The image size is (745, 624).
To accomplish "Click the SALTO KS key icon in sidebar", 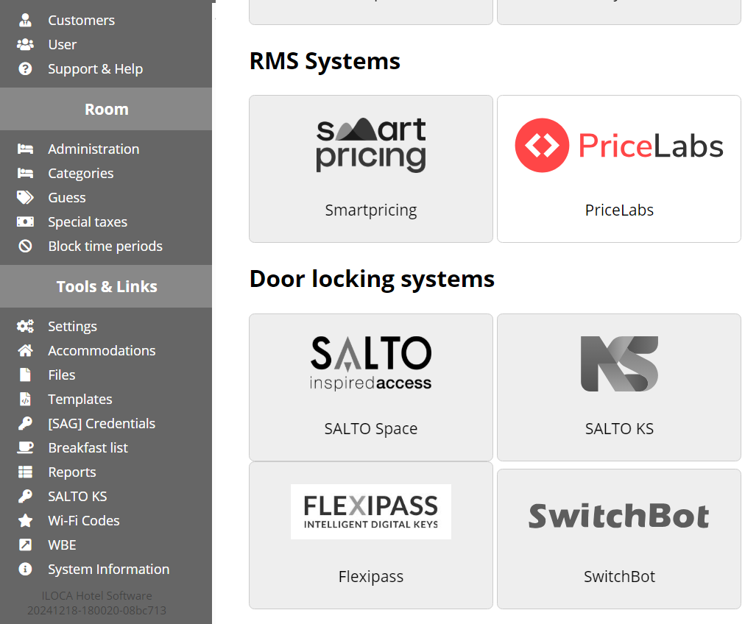I will click(x=25, y=496).
